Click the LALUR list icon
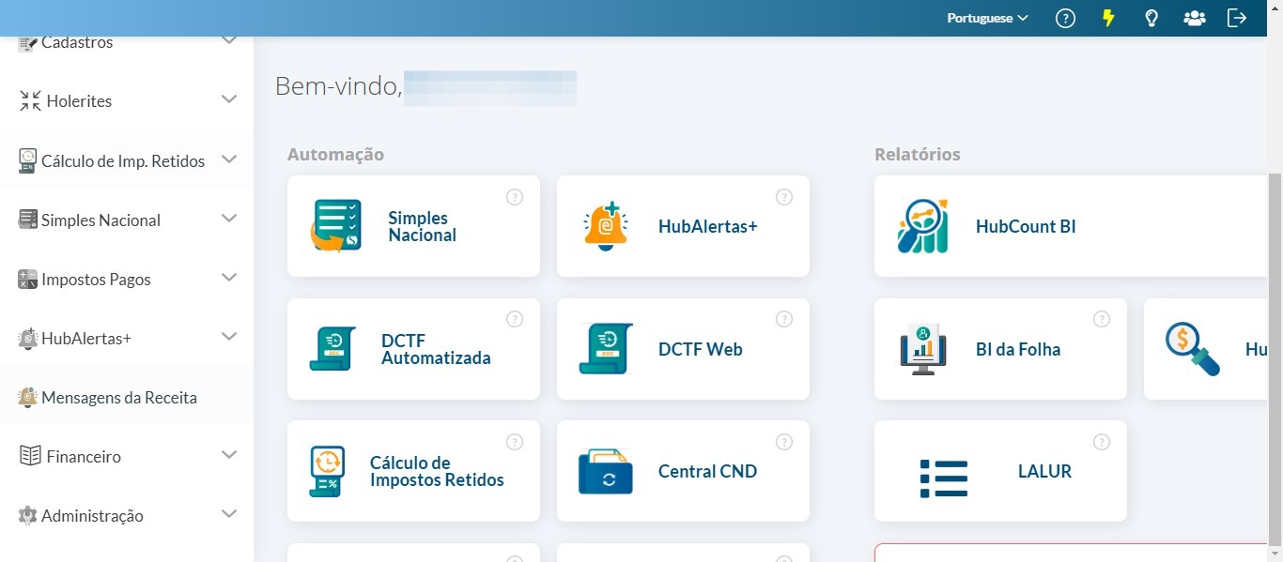 pos(944,478)
